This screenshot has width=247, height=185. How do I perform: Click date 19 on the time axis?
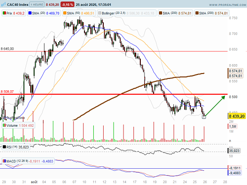click(155, 182)
